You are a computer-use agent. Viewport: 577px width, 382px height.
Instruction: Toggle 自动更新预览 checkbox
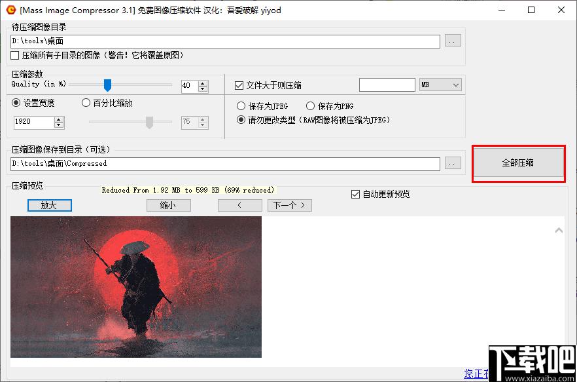tap(355, 195)
